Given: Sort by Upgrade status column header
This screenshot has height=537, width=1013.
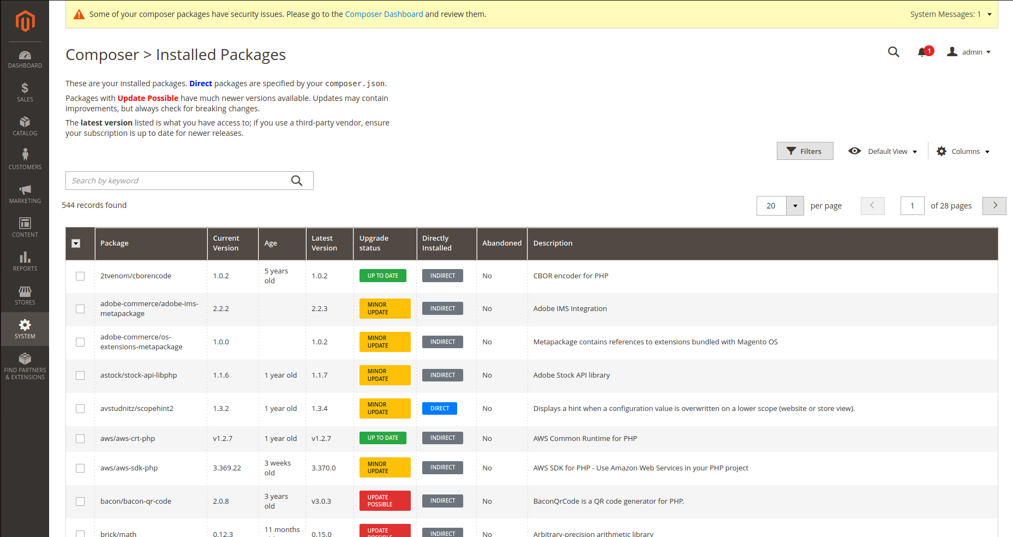Looking at the screenshot, I should [385, 243].
